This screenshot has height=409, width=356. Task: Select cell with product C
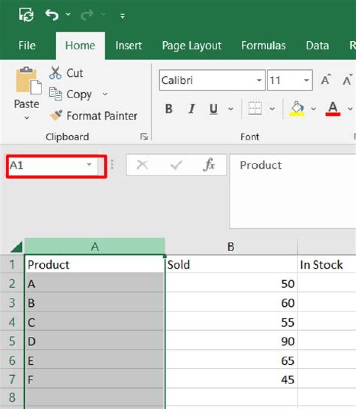click(94, 322)
